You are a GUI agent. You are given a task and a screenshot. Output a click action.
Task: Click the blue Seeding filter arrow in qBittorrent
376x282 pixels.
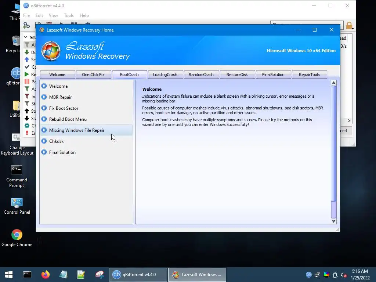(27, 59)
